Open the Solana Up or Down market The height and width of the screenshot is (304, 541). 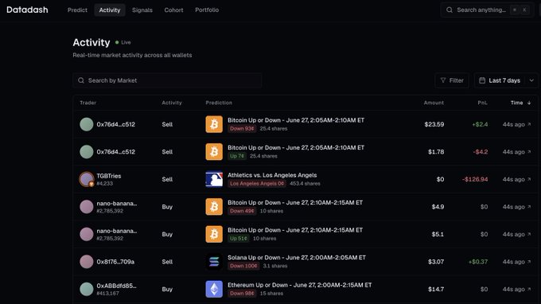click(297, 257)
